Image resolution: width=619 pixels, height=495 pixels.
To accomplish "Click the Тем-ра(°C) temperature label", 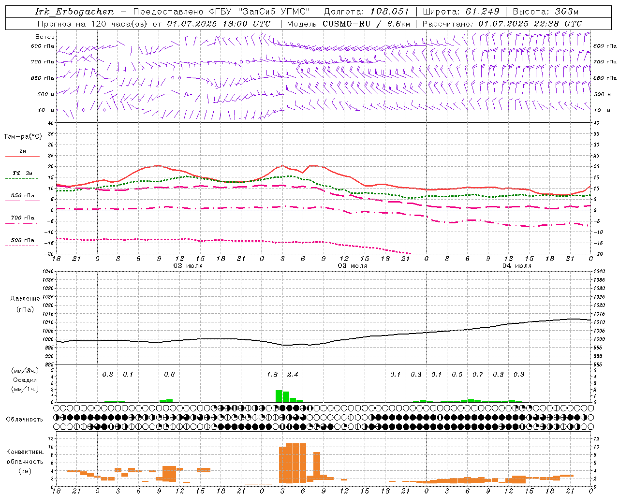I will pos(23,137).
